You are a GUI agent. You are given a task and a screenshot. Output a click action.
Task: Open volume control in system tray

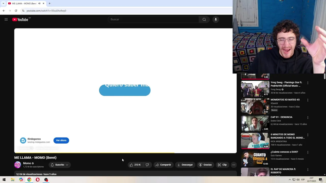pos(298,180)
